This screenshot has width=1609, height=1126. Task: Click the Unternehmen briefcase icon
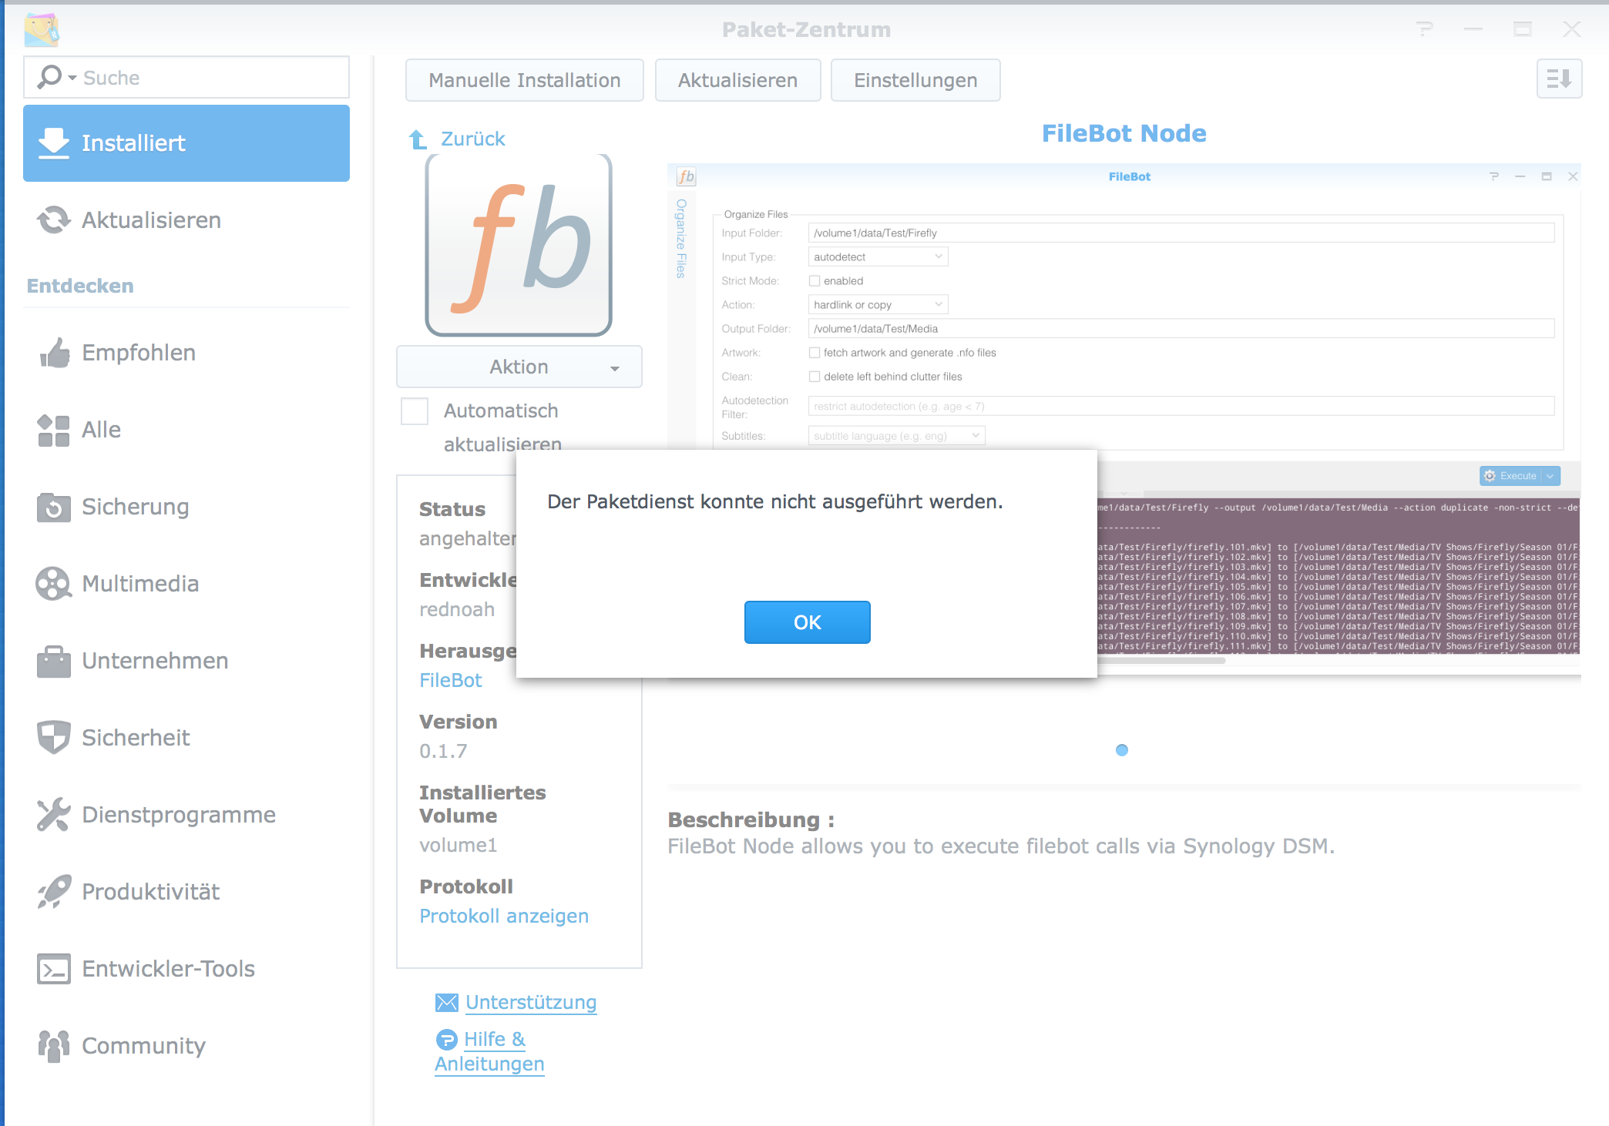(54, 661)
